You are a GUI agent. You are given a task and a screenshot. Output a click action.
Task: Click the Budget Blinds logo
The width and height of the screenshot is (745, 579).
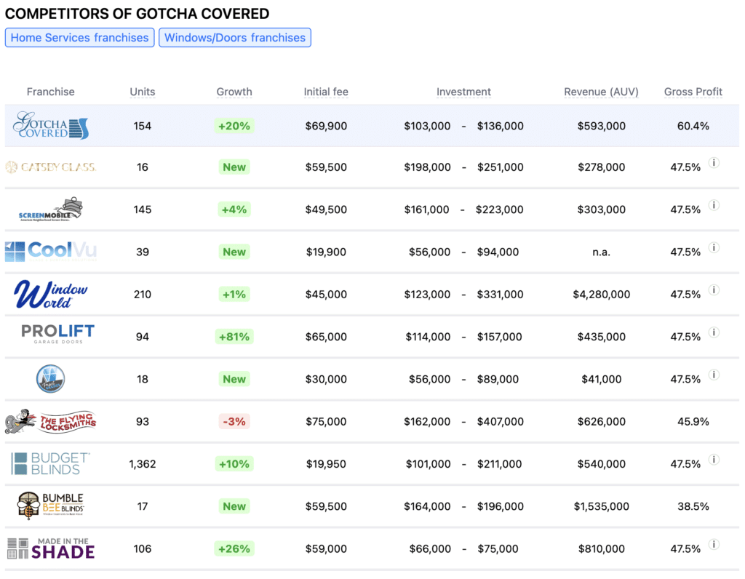51,463
